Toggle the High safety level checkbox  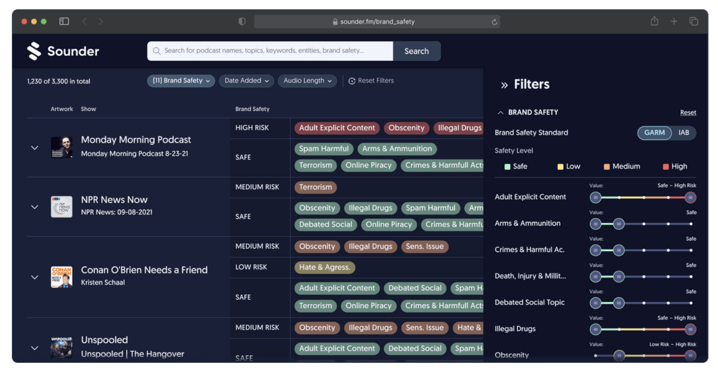coord(666,167)
